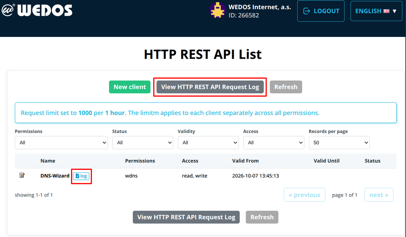The image size is (406, 237).
Task: Go to the previous page
Action: click(304, 195)
